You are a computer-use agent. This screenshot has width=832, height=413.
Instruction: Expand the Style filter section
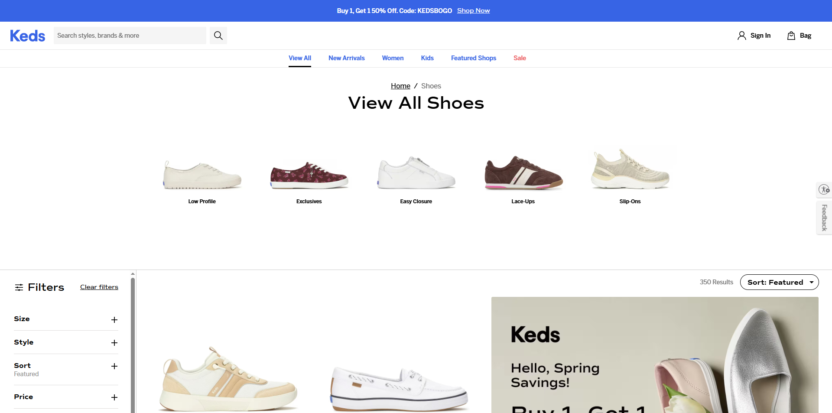coord(114,343)
